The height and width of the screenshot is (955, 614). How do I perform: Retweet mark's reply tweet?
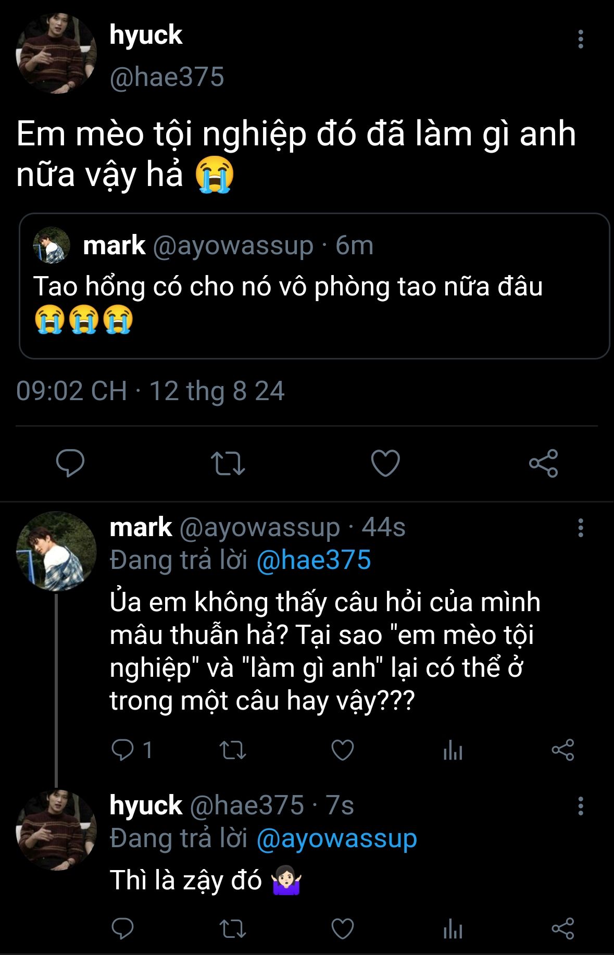(232, 750)
